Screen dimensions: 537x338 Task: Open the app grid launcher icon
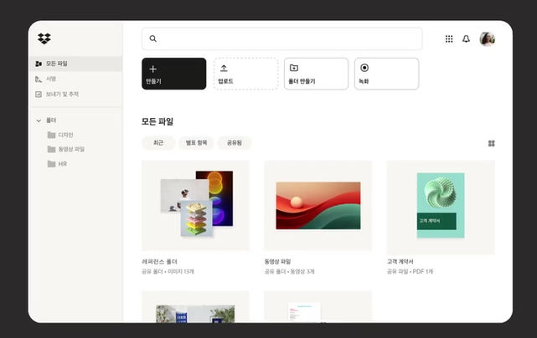point(449,39)
